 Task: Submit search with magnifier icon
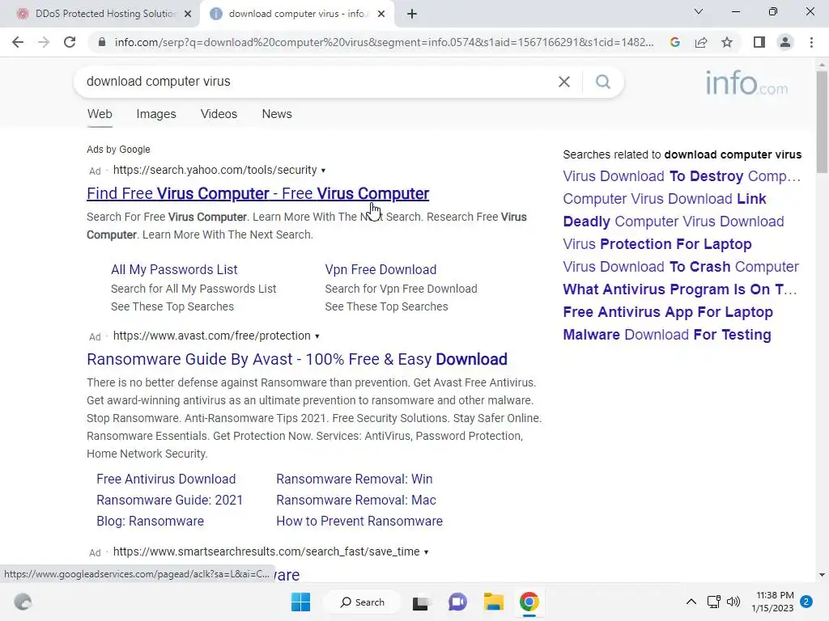[x=602, y=82]
